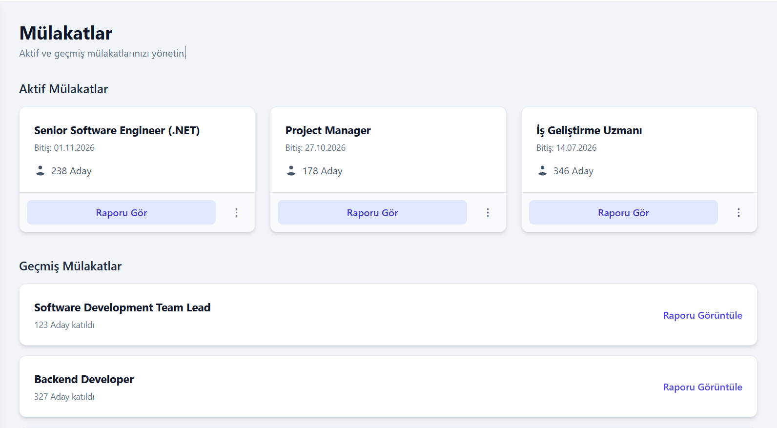Open the Backend Developer past interview row
777x428 pixels.
(84, 380)
